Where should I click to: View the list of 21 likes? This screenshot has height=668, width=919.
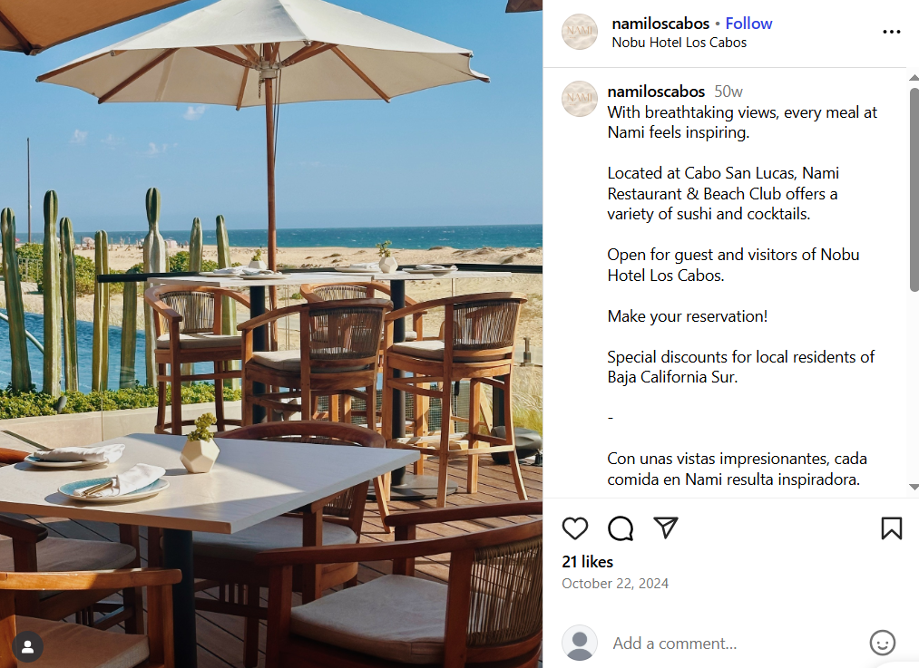pyautogui.click(x=587, y=561)
